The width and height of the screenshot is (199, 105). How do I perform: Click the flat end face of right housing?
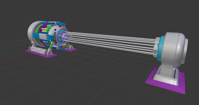(186, 51)
